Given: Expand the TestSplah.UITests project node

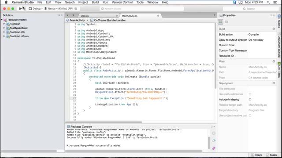Looking at the screenshot, I should [4, 36].
